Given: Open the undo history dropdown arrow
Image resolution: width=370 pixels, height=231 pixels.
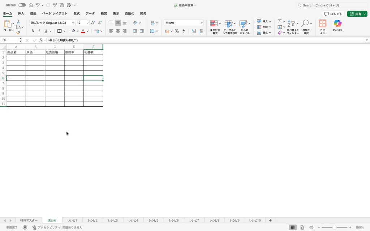Looking at the screenshot, I should (43, 5).
